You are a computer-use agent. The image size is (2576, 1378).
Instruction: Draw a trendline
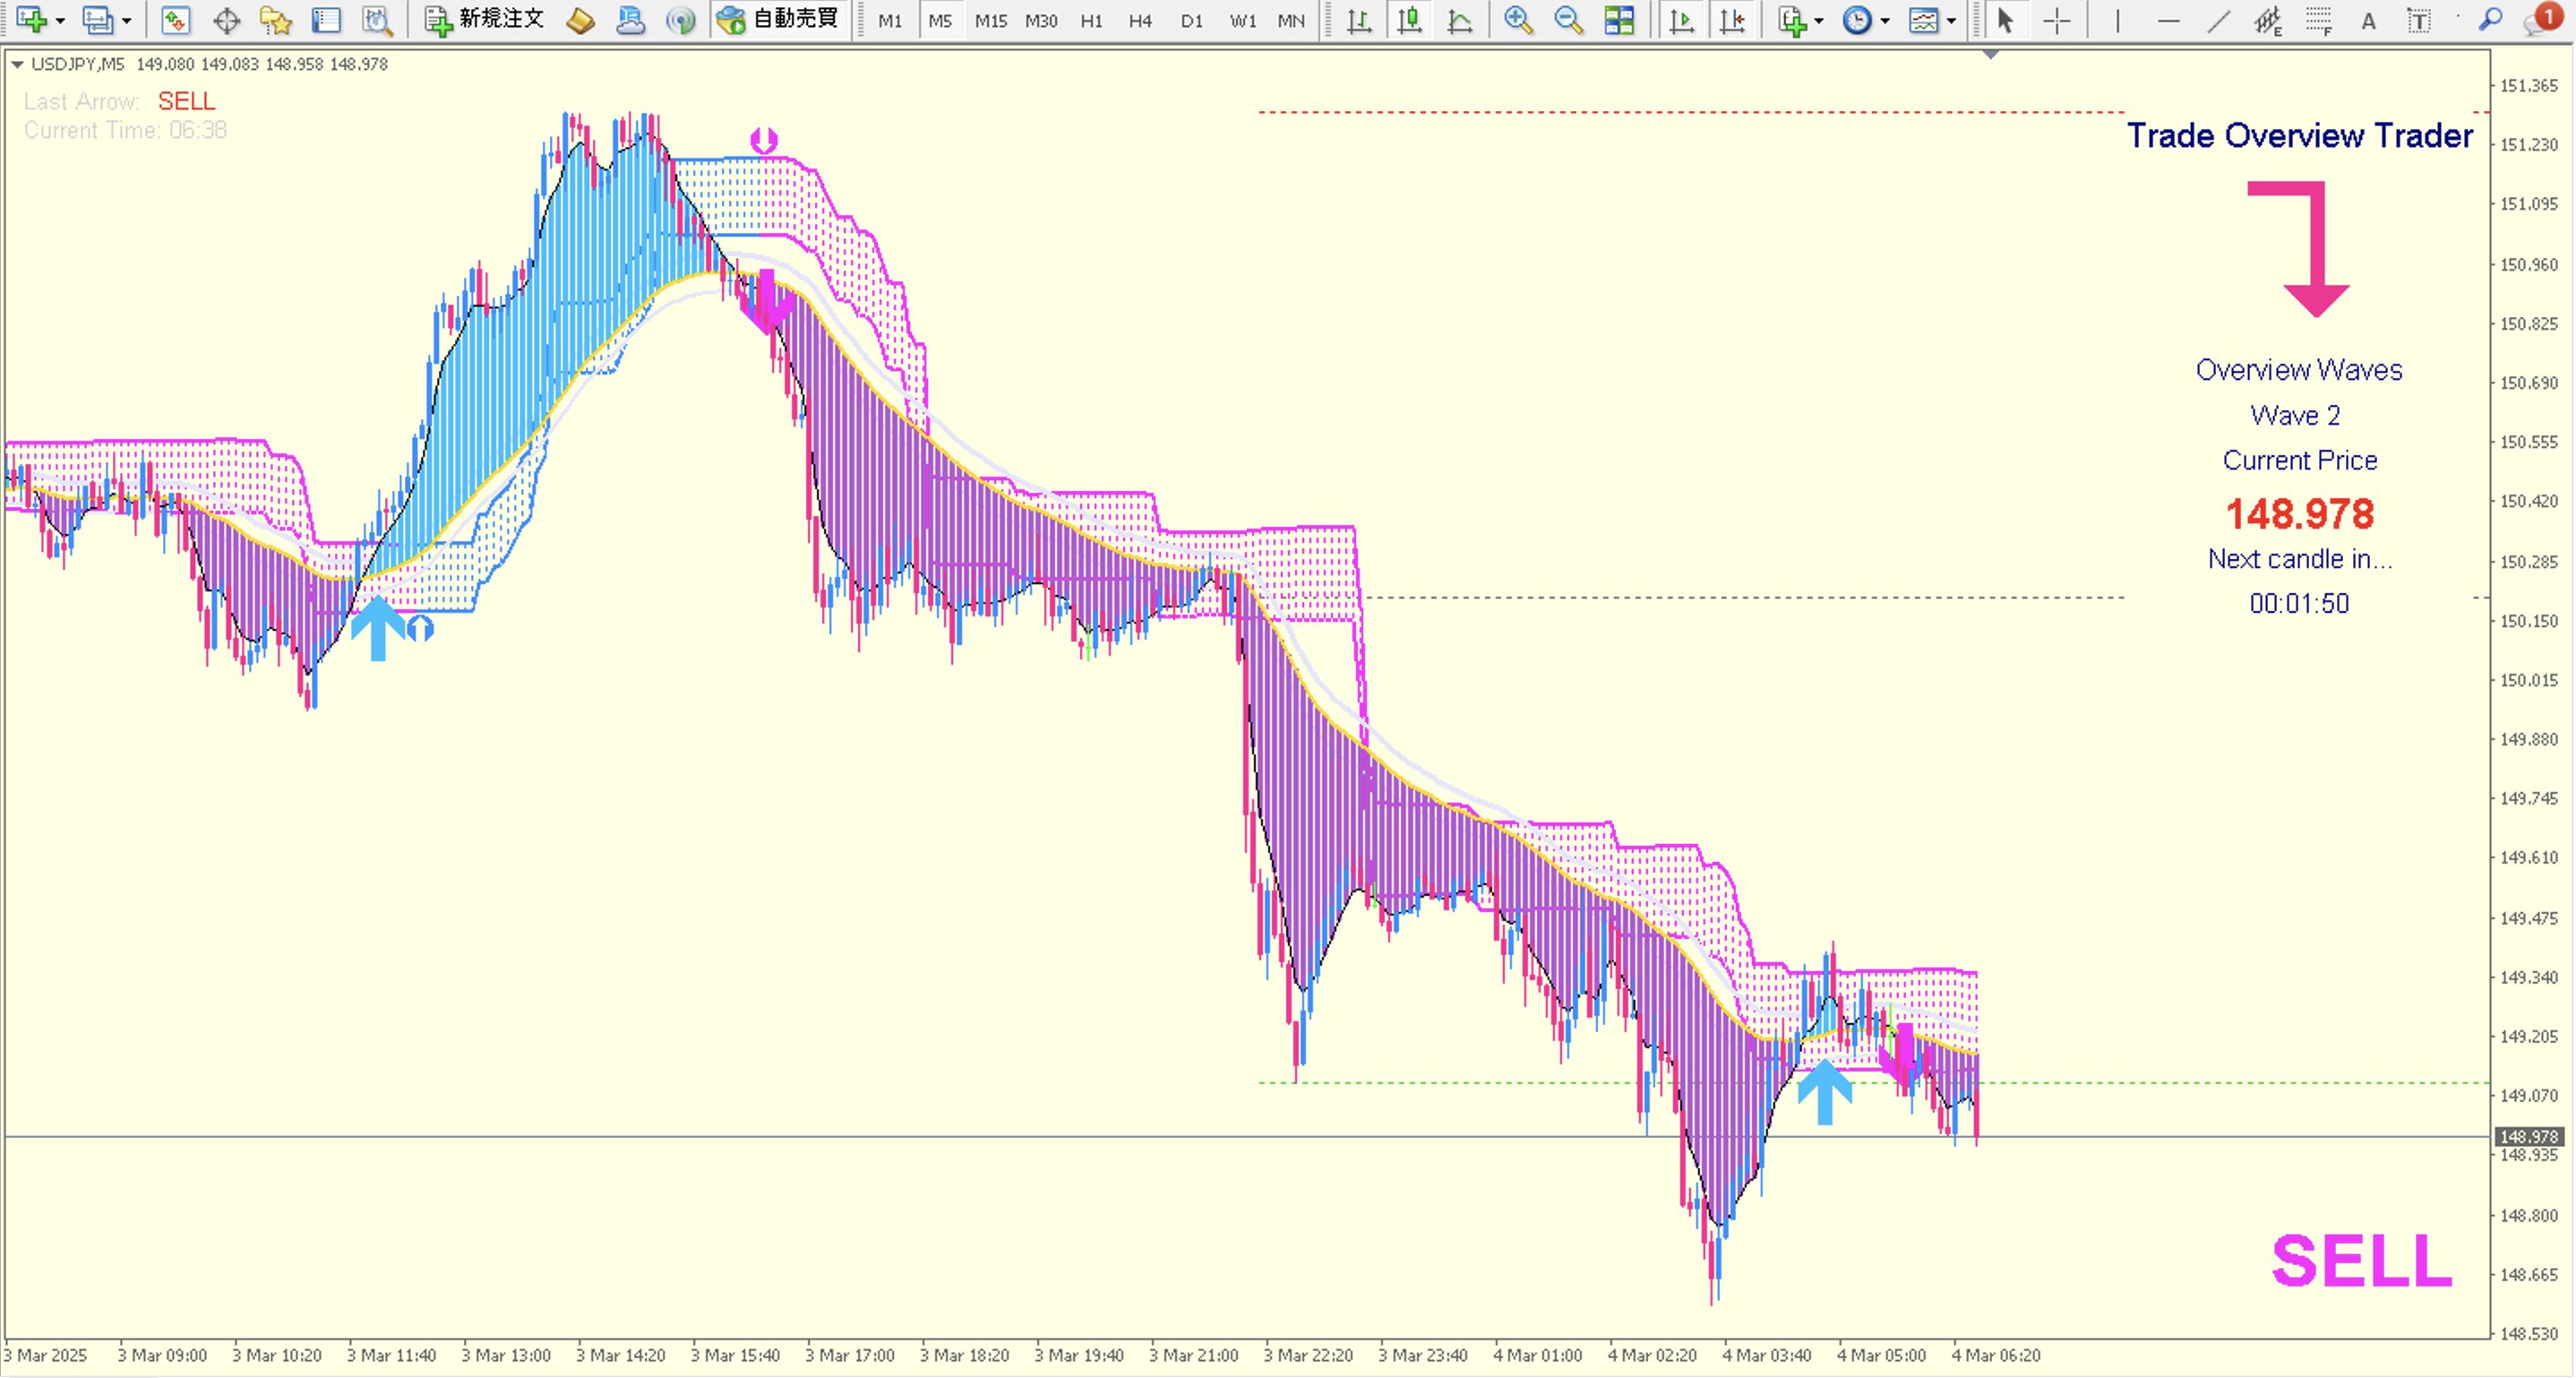coord(2218,20)
